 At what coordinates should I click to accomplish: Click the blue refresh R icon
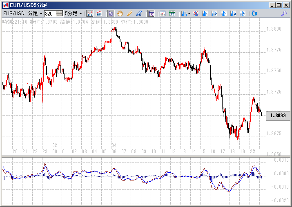coord(254,13)
